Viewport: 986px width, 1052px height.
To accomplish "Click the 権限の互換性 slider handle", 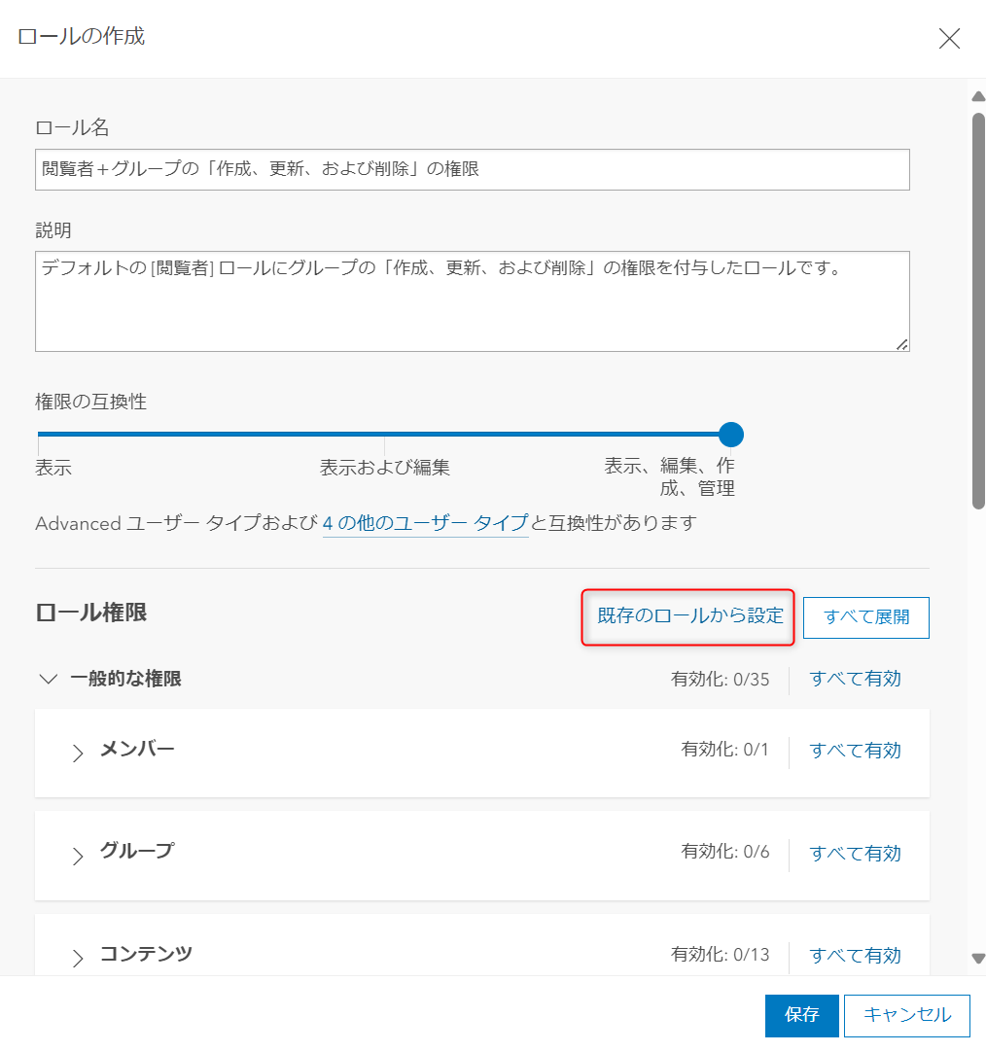I will point(731,435).
